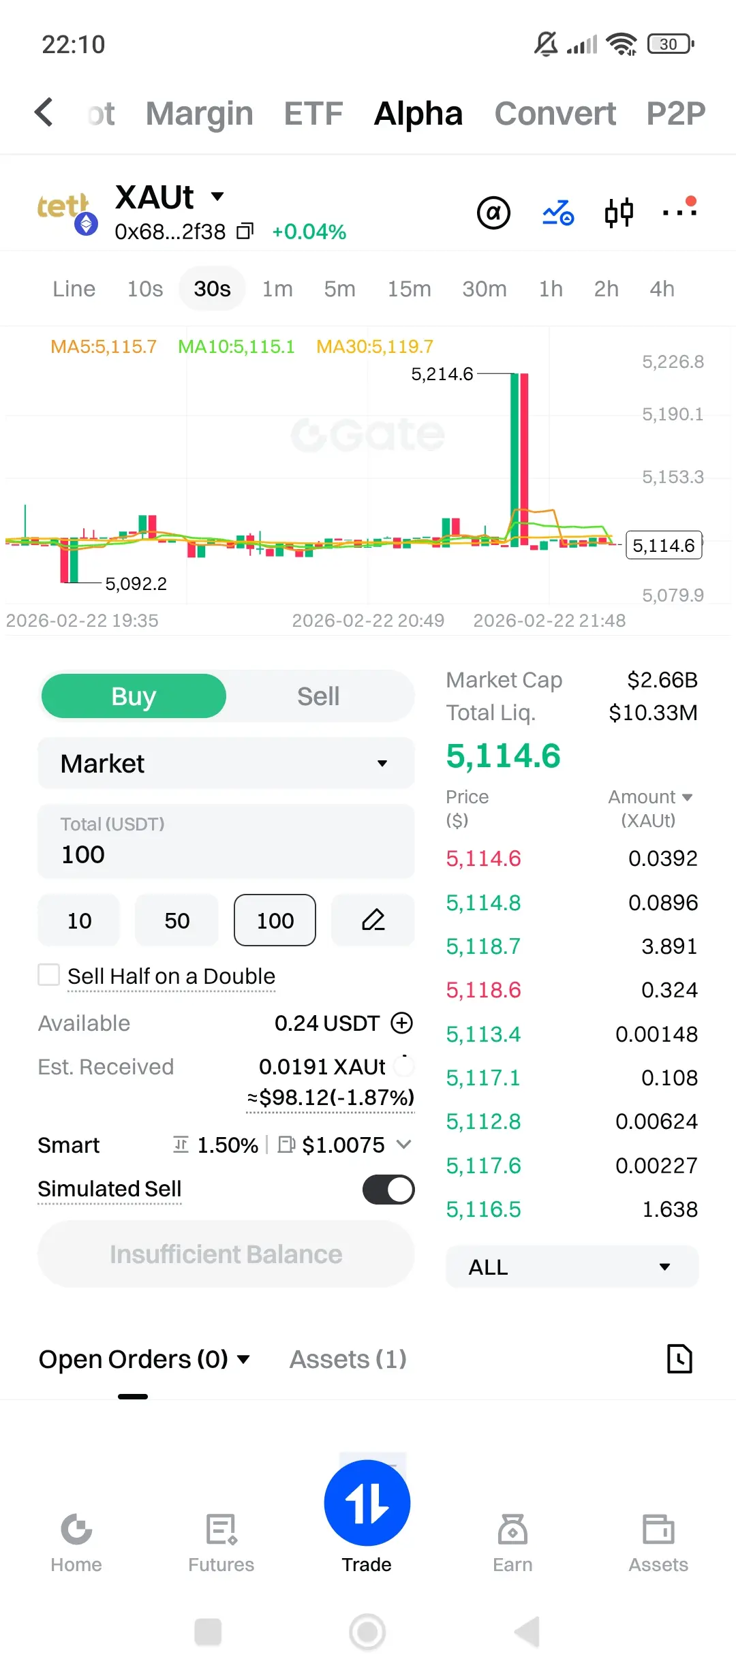Open Futures in bottom navigation
The height and width of the screenshot is (1676, 736).
click(x=221, y=1543)
